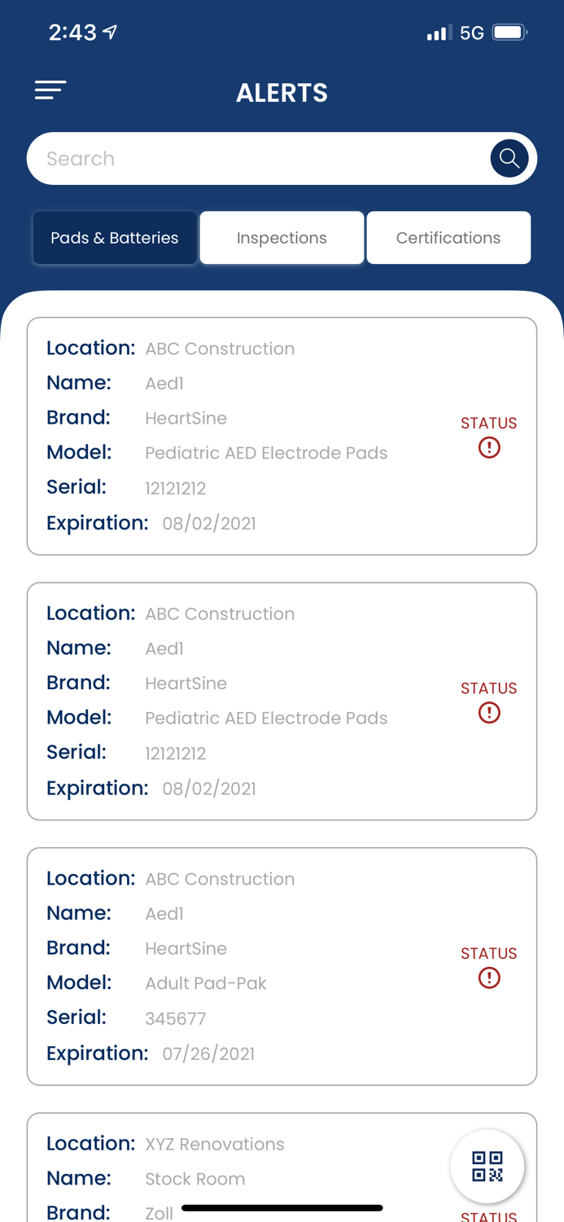Tap the battery indicator in the status bar

tap(509, 33)
